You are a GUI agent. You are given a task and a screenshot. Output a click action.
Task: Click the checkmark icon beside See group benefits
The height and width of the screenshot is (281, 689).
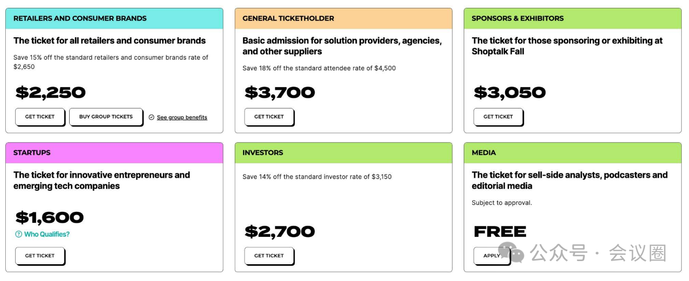point(151,117)
